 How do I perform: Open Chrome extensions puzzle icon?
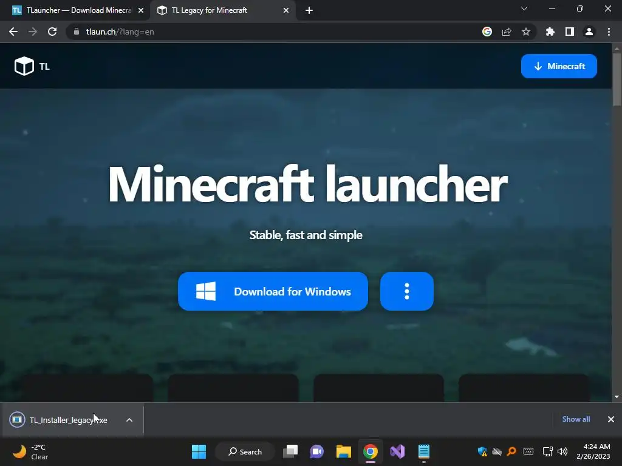[550, 32]
